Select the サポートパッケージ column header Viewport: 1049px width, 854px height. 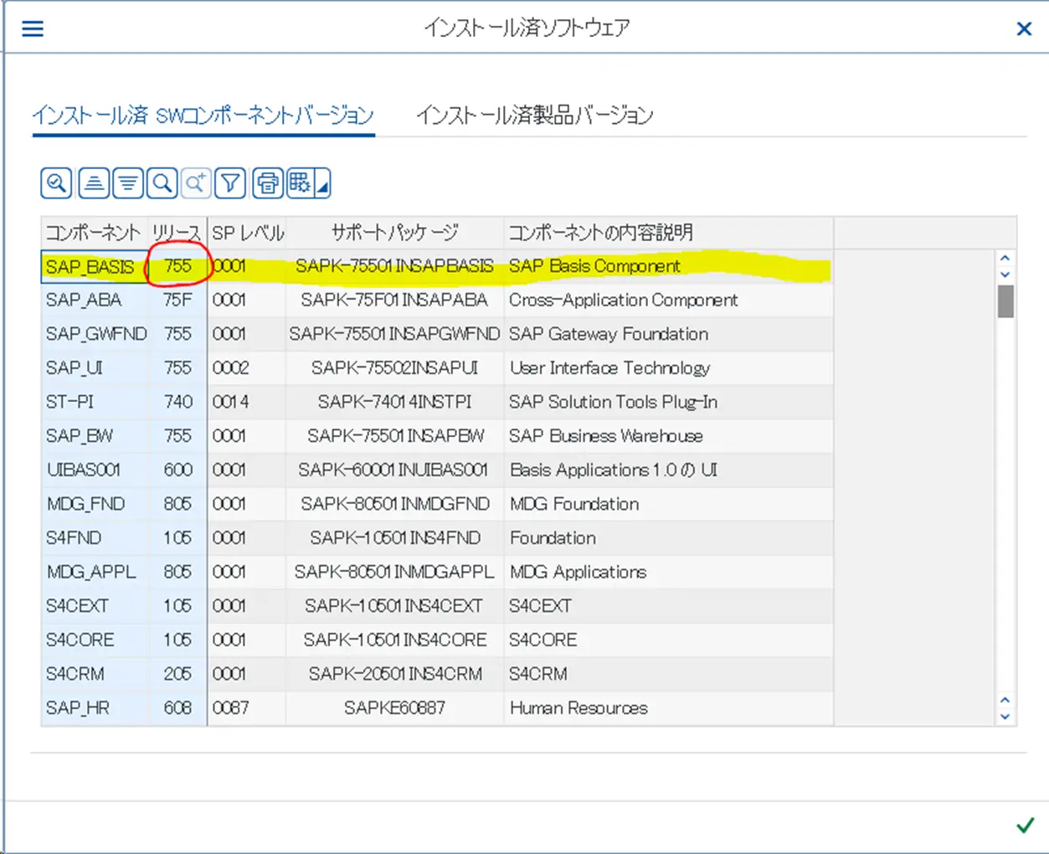click(395, 232)
